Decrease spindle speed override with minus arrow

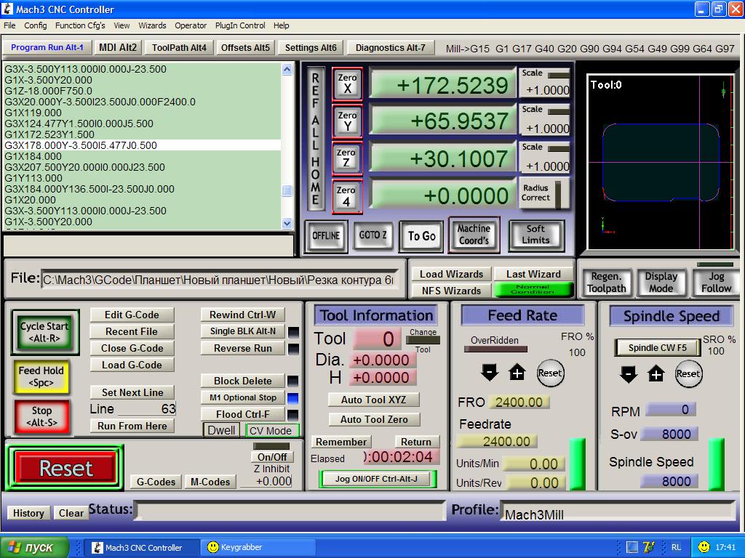tap(628, 374)
